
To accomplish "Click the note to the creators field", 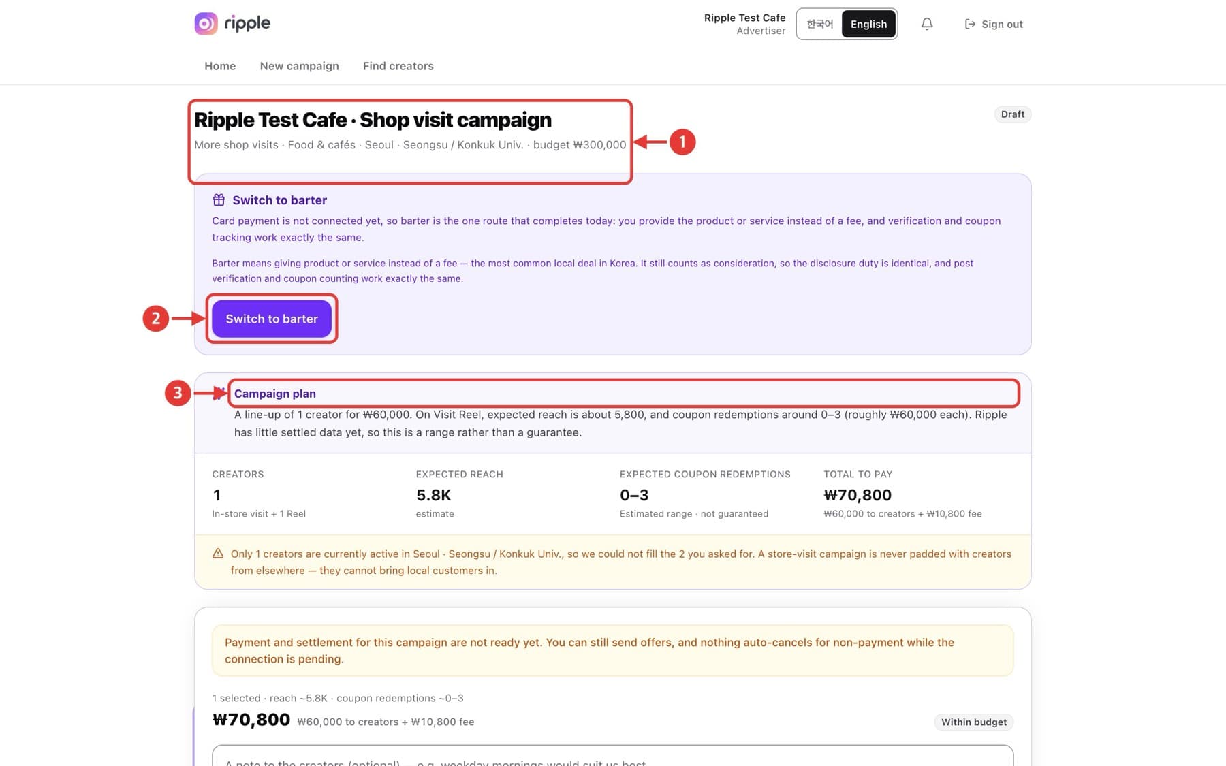I will 612,756.
